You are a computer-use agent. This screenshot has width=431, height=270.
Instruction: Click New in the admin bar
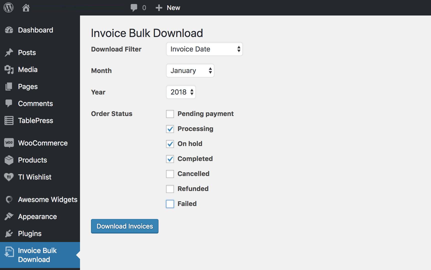coord(168,8)
